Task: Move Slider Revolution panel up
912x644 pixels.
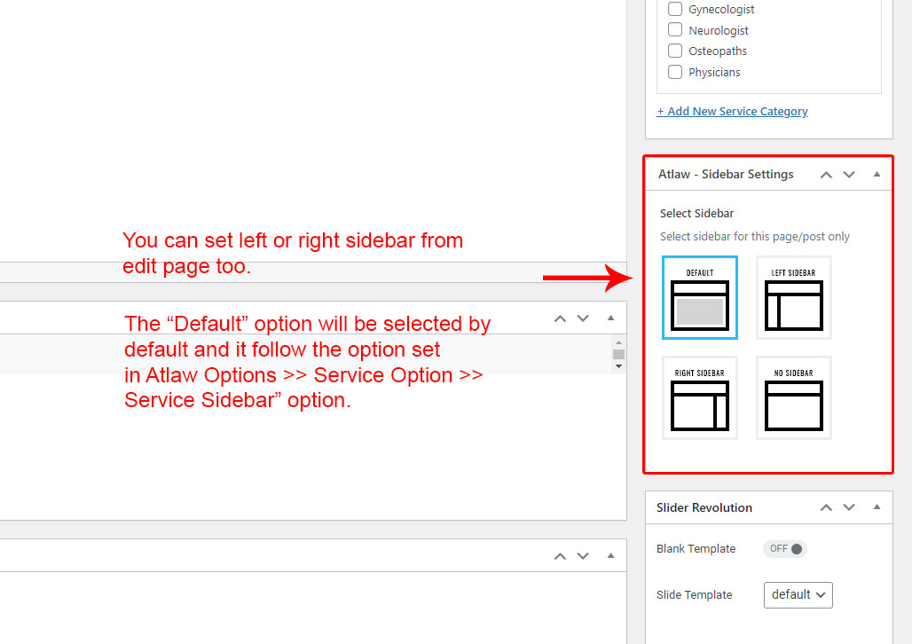Action: 826,508
